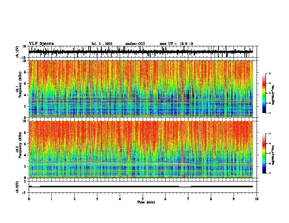The height and width of the screenshot is (223, 289).
Task: Click the log(PSD) unit label beside ch.2 color bar
Action: (x=273, y=155)
